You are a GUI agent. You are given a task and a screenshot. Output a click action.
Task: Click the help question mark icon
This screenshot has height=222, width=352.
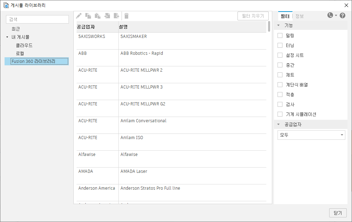343,15
